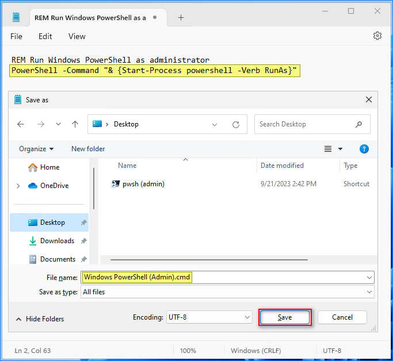Open Notepad settings gear icon

(x=377, y=36)
